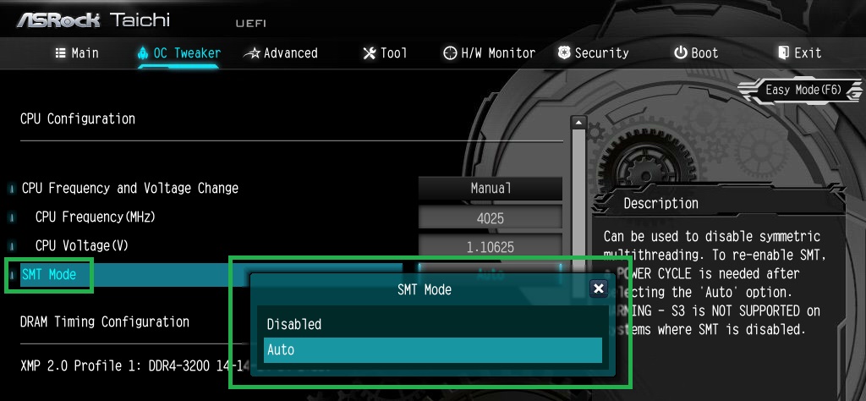Close the SMT Mode popup

pyautogui.click(x=598, y=288)
